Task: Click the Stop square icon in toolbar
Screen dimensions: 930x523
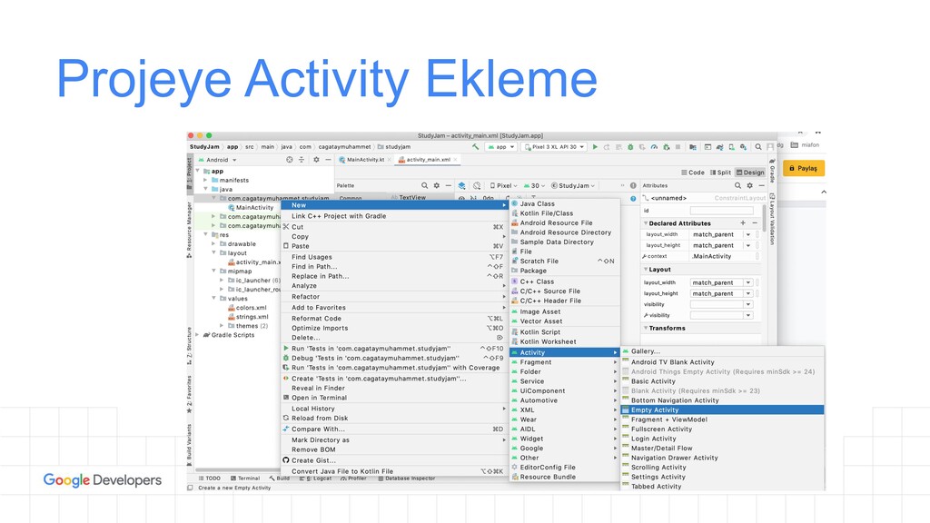Action: coord(678,146)
